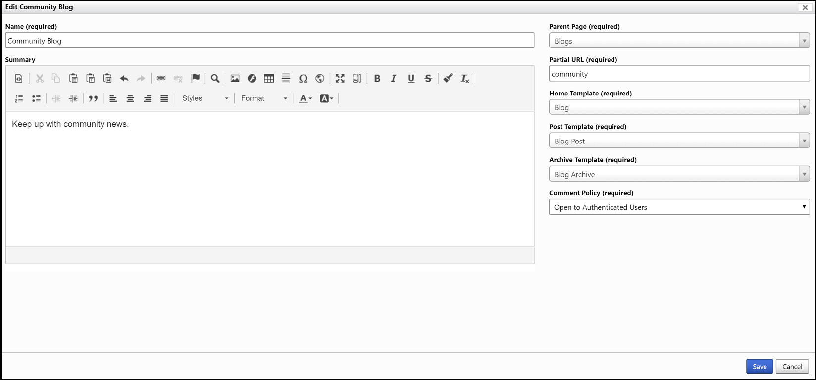Click the Unlink icon
Screen dimensions: 816x380
click(178, 78)
